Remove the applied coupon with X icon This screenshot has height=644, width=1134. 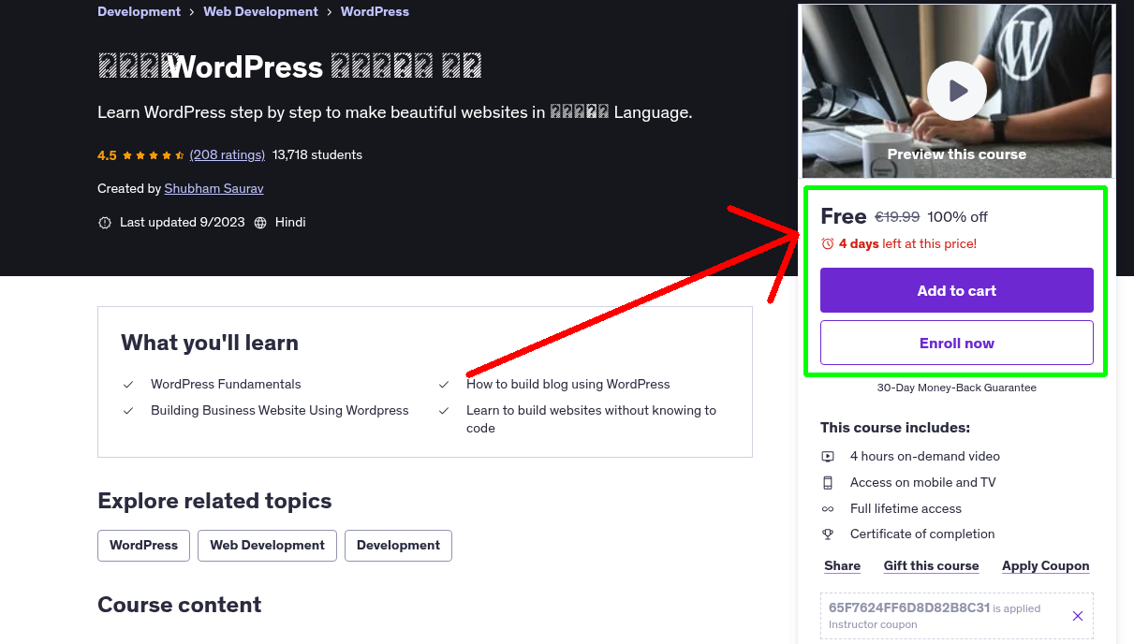(1077, 616)
